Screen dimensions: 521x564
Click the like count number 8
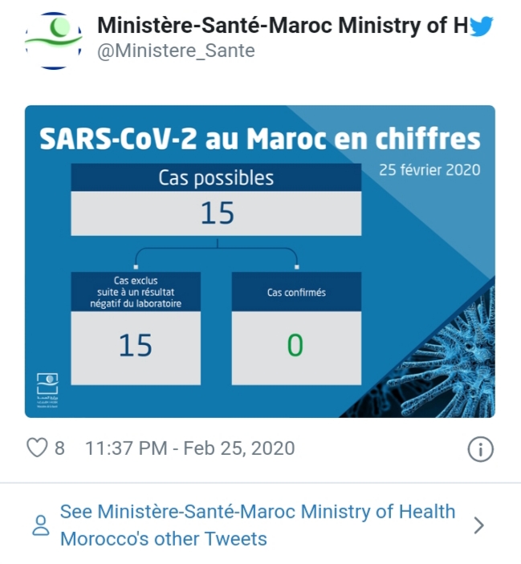[x=59, y=448]
